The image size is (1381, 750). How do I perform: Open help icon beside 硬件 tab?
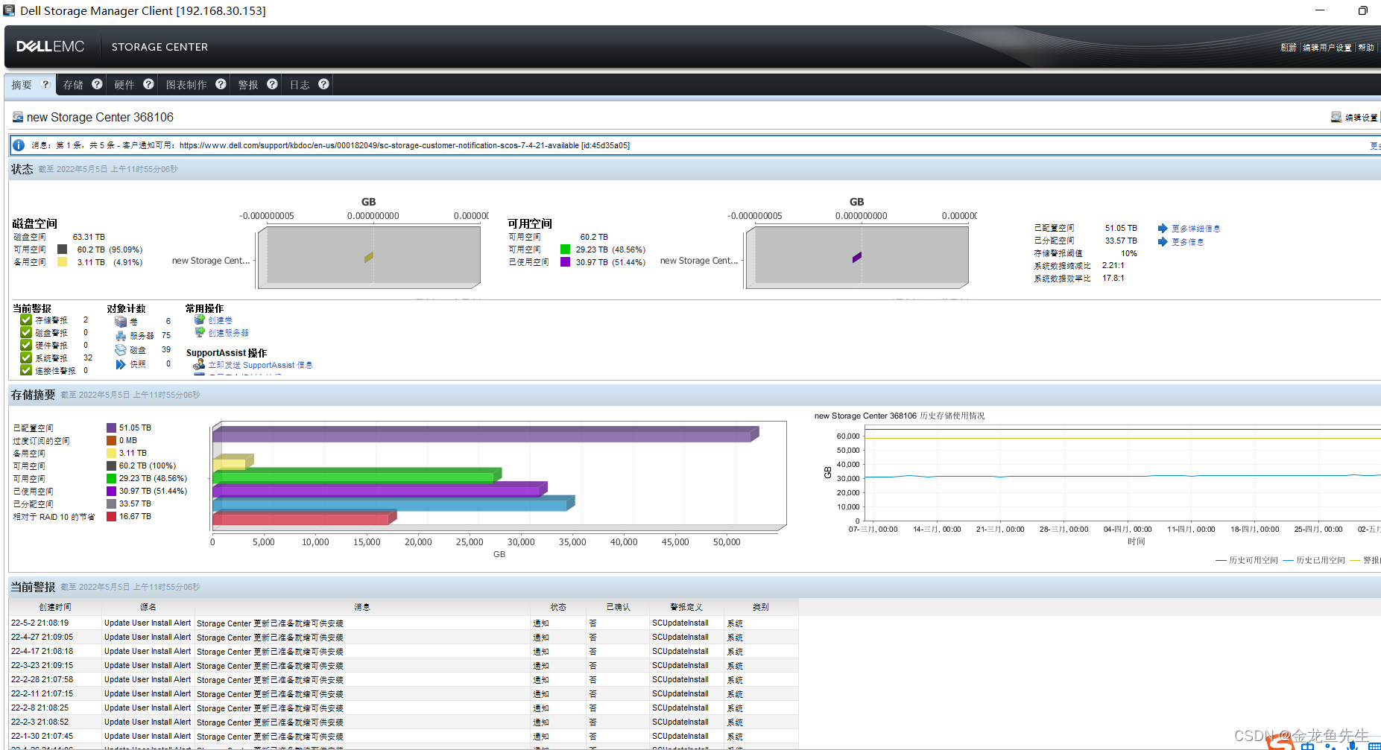[148, 84]
